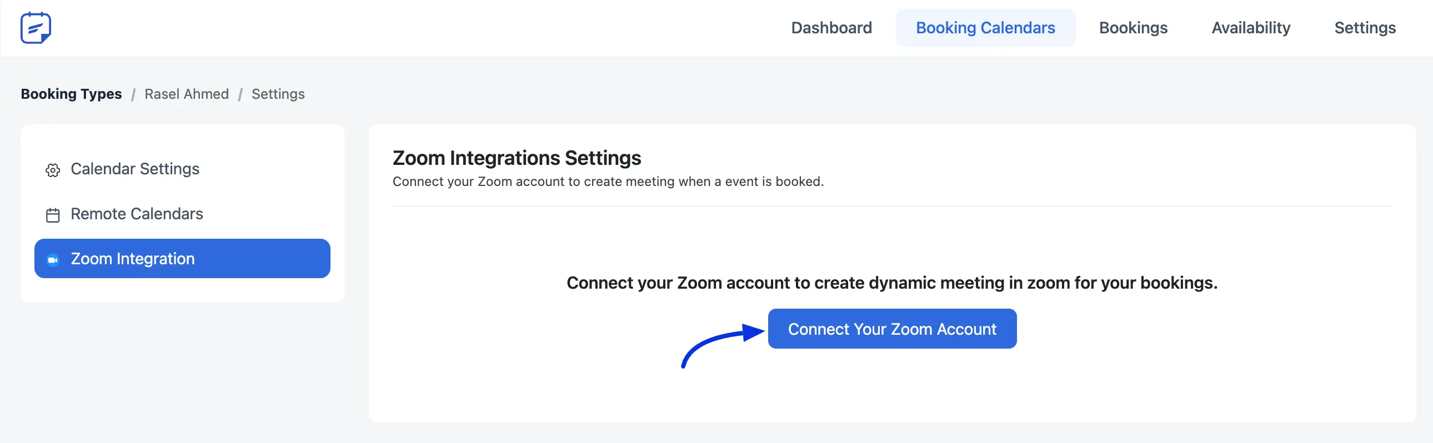Click the gear icon beside Calendar Settings
Viewport: 1433px width, 443px height.
tap(53, 170)
